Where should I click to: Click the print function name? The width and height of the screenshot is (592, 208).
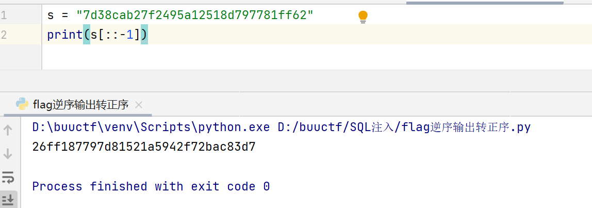point(65,35)
